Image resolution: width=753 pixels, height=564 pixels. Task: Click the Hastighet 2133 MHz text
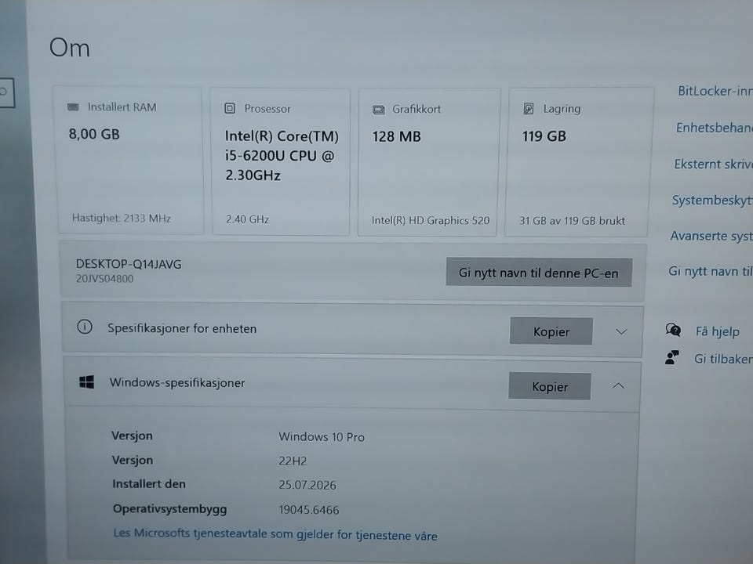pos(122,219)
